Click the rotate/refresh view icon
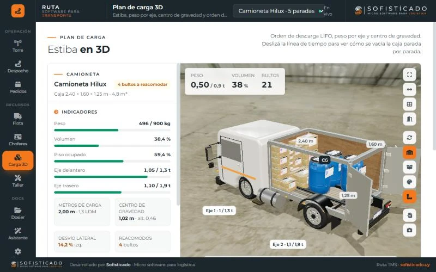The image size is (436, 272). pyautogui.click(x=409, y=138)
